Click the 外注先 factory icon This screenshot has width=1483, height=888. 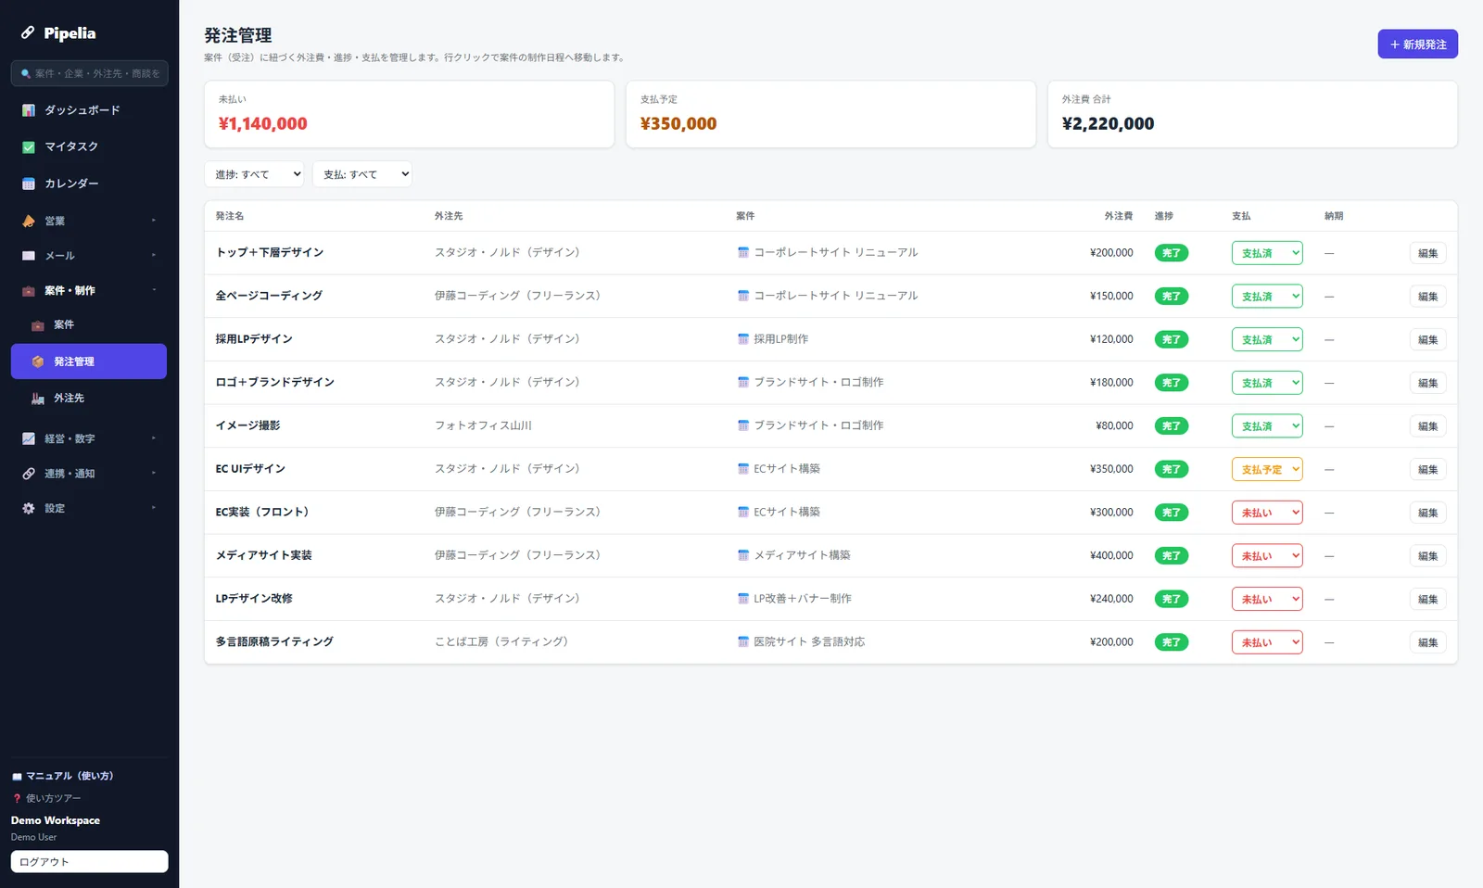pyautogui.click(x=38, y=399)
